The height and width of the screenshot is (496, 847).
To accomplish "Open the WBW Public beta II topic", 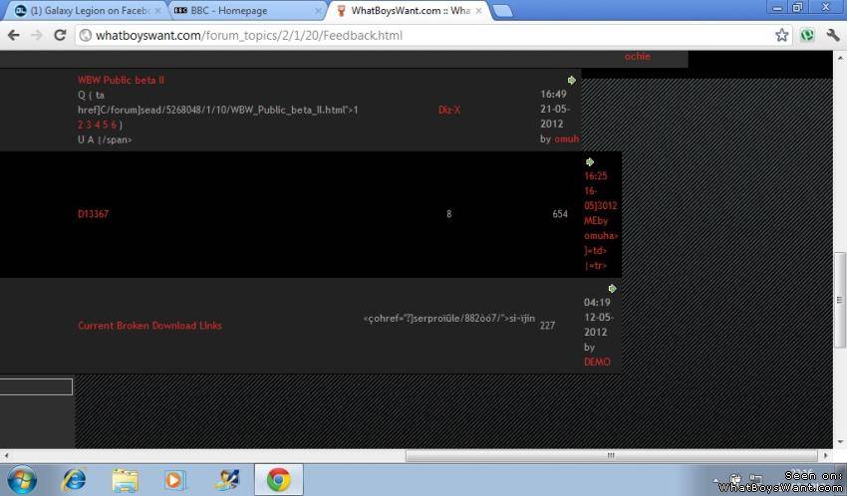I will [121, 80].
